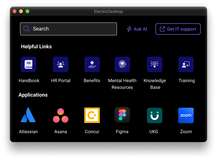Launch the Asana app icon
Screen dimensions: 217x160
pos(61,115)
